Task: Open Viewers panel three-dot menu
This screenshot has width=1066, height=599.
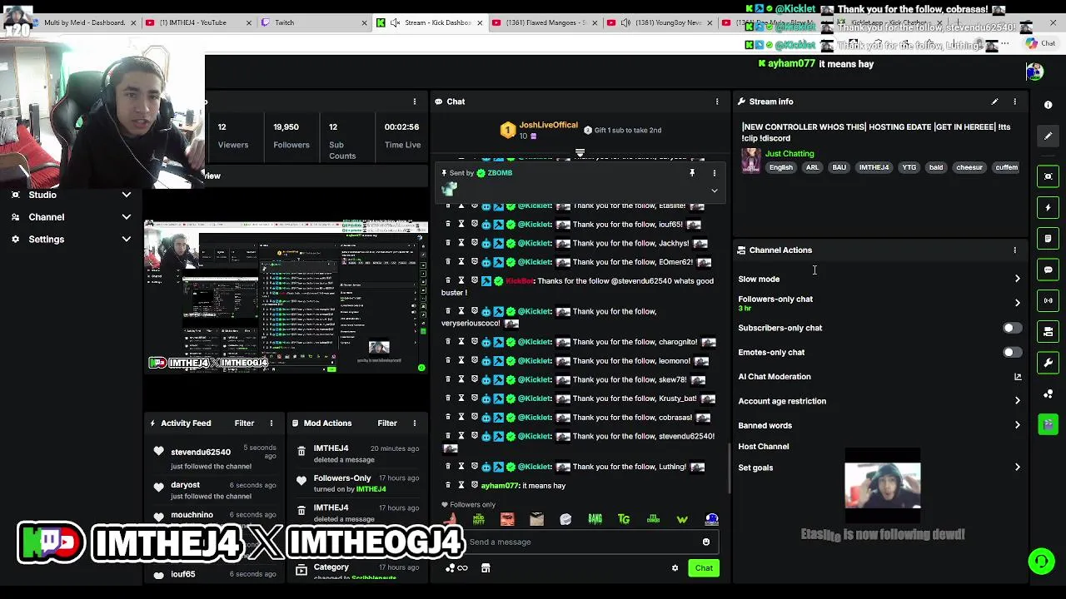Action: pyautogui.click(x=414, y=101)
